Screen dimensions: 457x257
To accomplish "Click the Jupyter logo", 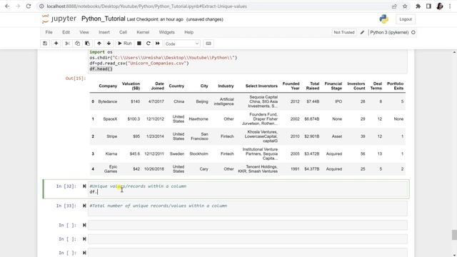I will pyautogui.click(x=59, y=19).
